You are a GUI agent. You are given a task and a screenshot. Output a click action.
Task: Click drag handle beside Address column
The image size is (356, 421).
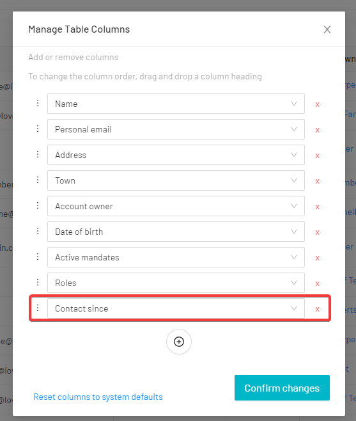coord(38,154)
